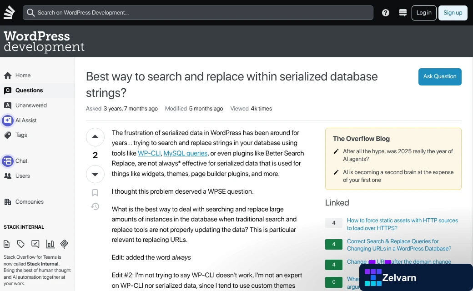Click the Users people icon
Viewport: 473px width, 291px height.
[8, 176]
